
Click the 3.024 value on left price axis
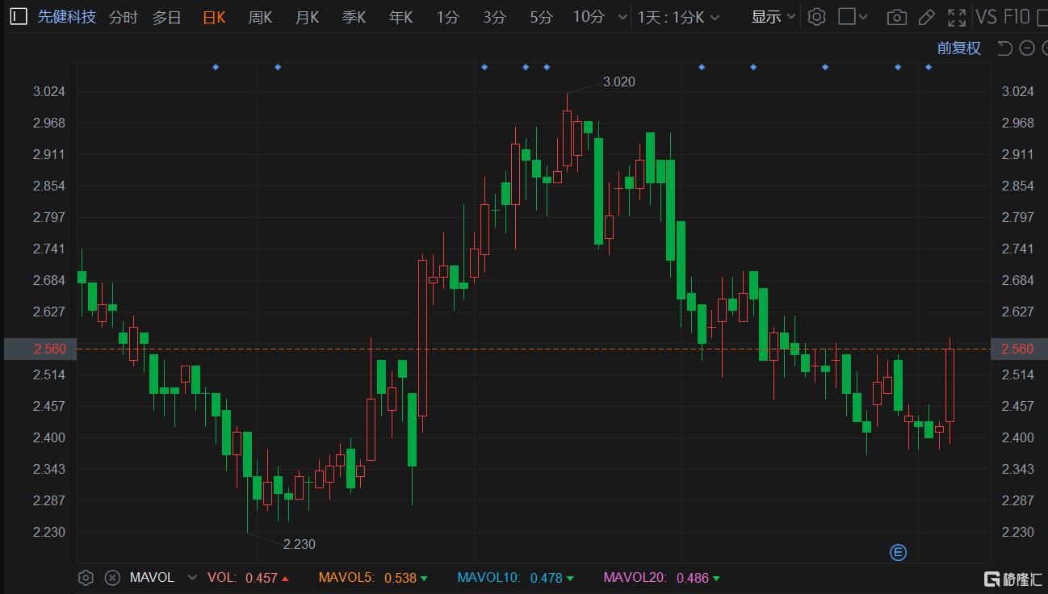48,91
